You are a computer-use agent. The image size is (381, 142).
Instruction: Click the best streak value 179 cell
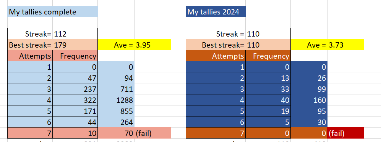75,45
